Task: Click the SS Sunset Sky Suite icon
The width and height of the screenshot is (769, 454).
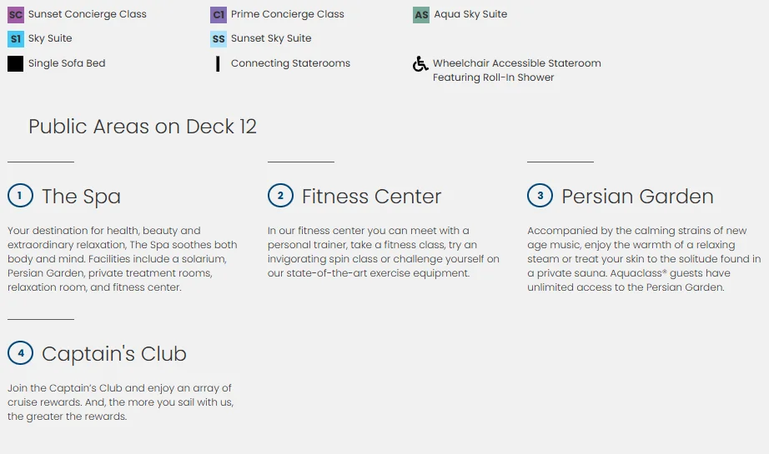Action: tap(219, 38)
